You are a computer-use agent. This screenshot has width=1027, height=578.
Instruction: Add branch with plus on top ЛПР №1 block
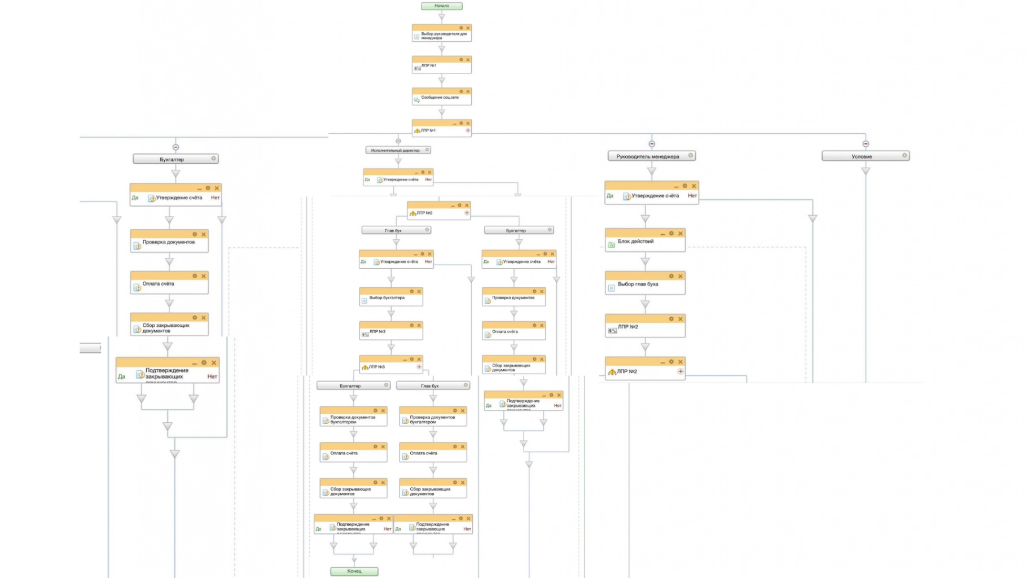click(x=468, y=130)
